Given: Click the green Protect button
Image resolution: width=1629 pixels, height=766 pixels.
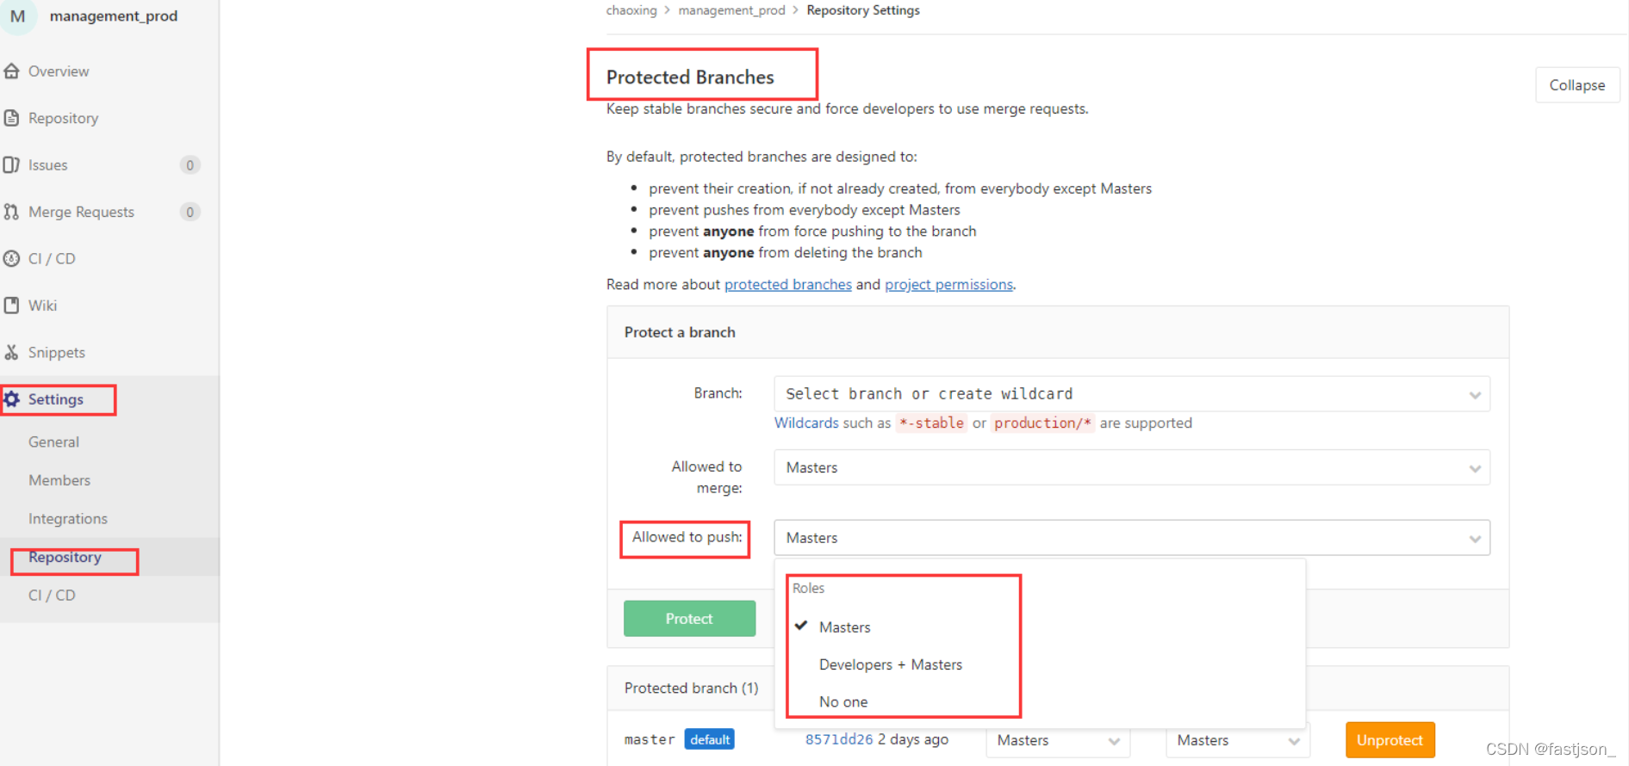Looking at the screenshot, I should [689, 618].
